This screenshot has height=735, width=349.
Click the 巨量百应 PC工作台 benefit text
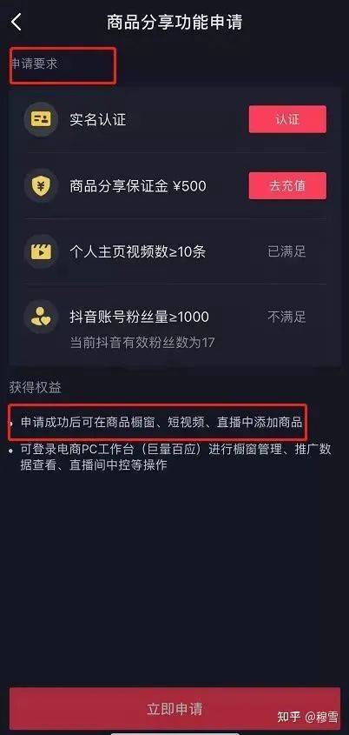pos(176,458)
